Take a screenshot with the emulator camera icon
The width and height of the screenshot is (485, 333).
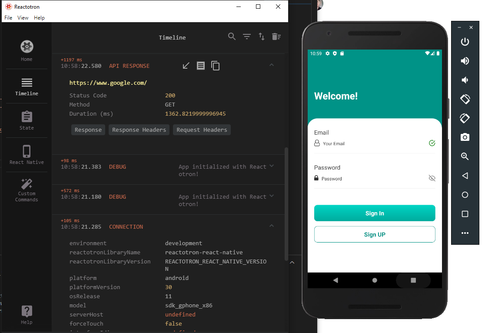[465, 137]
